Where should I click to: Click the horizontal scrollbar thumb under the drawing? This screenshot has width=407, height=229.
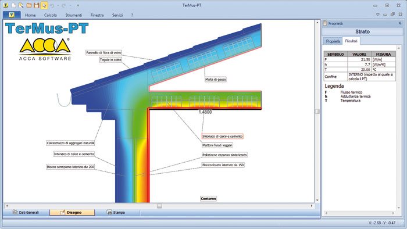pyautogui.click(x=159, y=206)
